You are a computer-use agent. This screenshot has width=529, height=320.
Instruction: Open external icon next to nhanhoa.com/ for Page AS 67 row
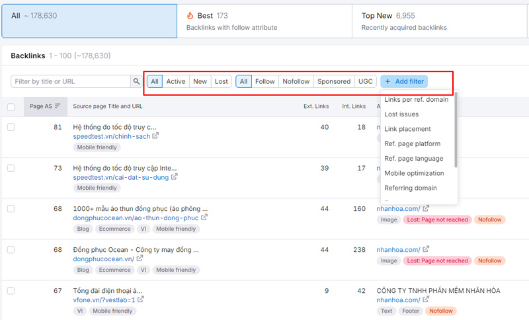coord(426,299)
